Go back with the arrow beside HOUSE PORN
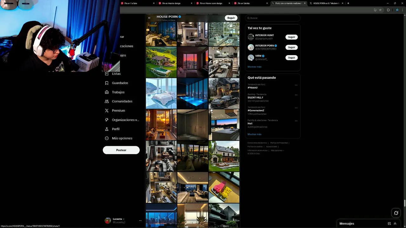406x228 pixels. click(x=149, y=18)
